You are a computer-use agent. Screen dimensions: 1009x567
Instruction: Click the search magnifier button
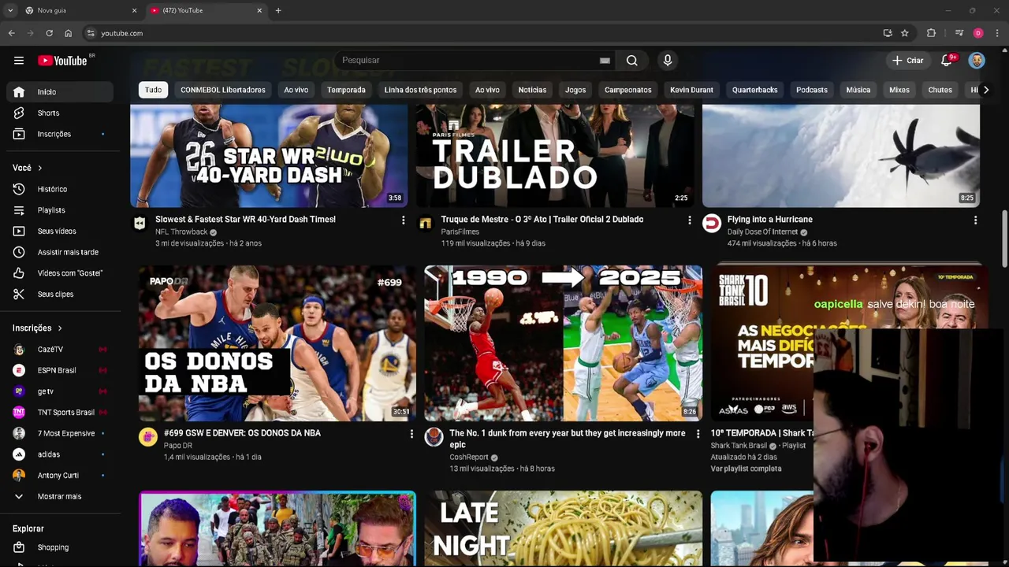click(632, 61)
